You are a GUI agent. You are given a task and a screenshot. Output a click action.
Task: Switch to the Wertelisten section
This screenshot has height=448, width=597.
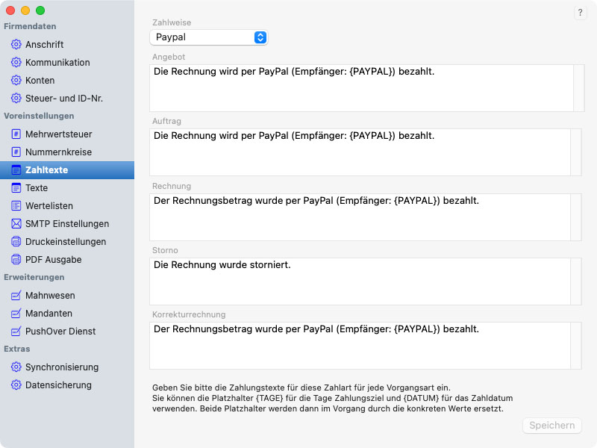(49, 206)
